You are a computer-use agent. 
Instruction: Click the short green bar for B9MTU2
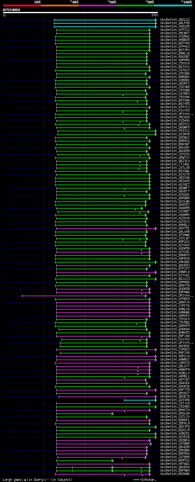pyautogui.click(x=85, y=461)
